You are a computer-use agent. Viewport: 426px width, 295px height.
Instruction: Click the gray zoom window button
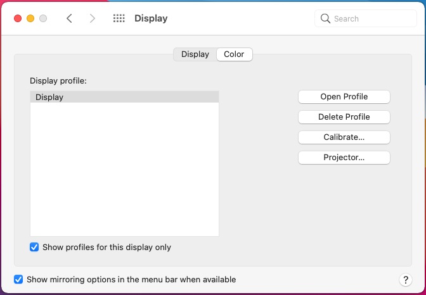43,18
